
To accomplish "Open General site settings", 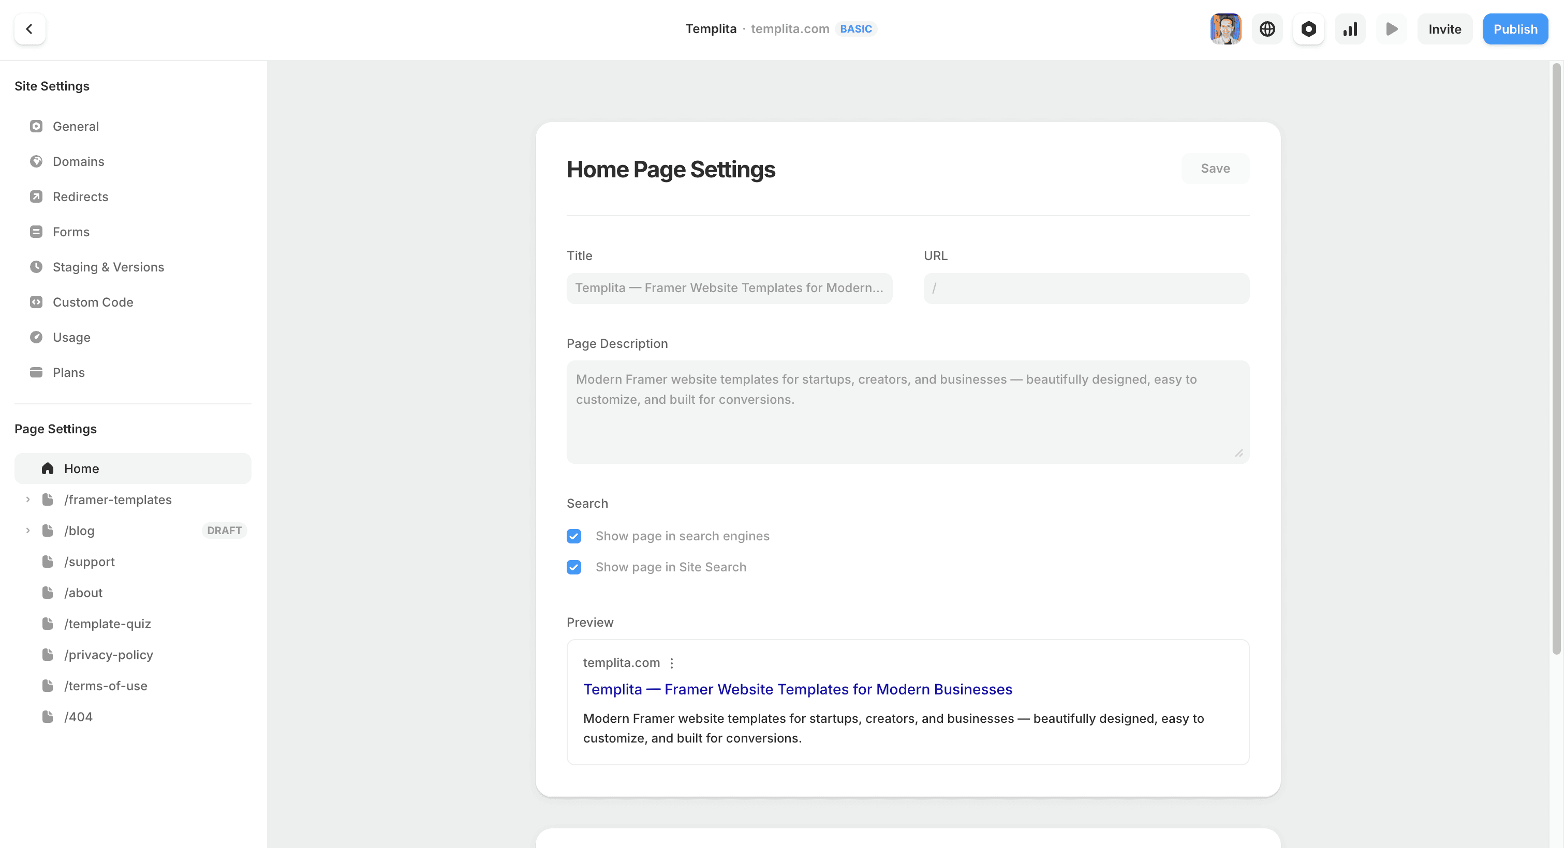I will [133, 126].
